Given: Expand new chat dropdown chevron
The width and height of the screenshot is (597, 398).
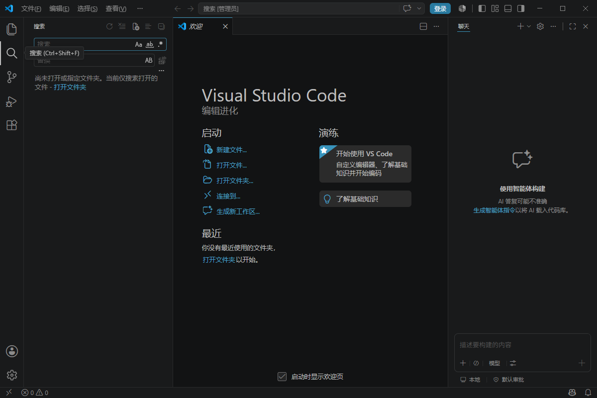Looking at the screenshot, I should point(529,26).
